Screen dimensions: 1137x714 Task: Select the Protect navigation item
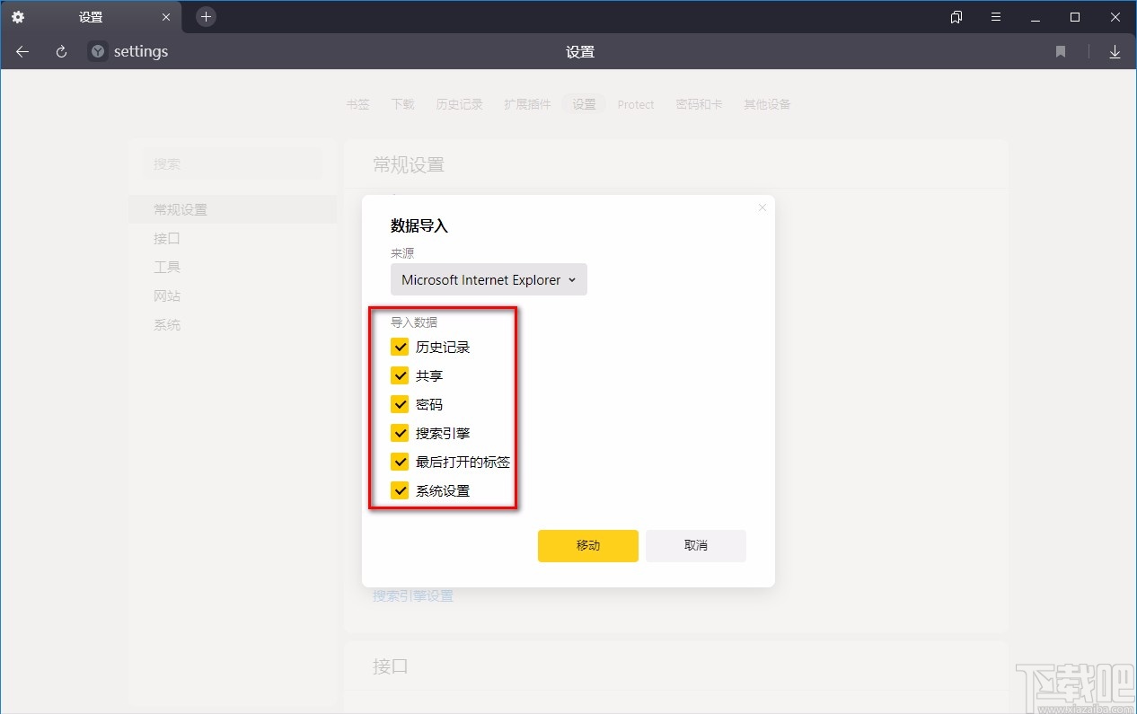pos(636,104)
